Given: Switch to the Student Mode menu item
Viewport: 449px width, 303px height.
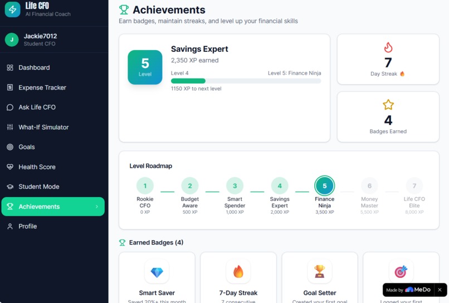Looking at the screenshot, I should point(53,187).
